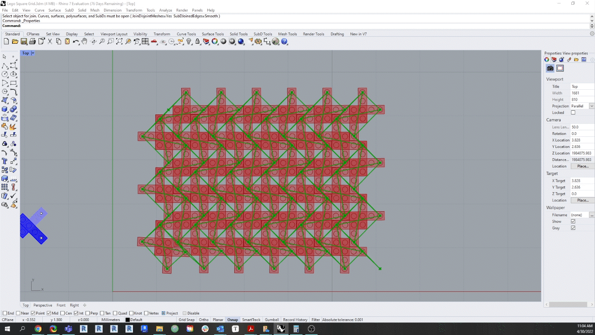Click the viewport Title field
The width and height of the screenshot is (595, 335).
point(582,87)
